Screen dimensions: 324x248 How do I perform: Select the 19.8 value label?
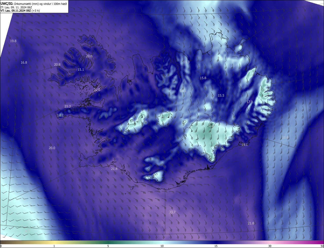[x=13, y=41]
